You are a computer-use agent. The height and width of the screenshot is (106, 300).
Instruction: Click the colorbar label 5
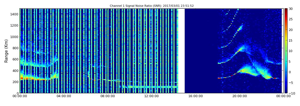pos(290,61)
